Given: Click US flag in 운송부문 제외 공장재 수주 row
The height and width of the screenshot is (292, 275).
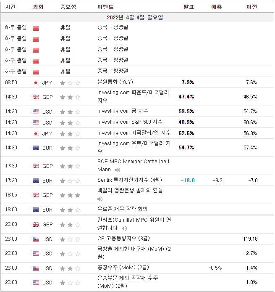Looking at the screenshot, I should pos(36,282).
